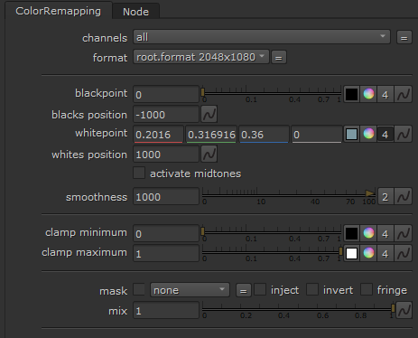This screenshot has width=418, height=338.
Task: Switch to the Node tab
Action: (135, 12)
